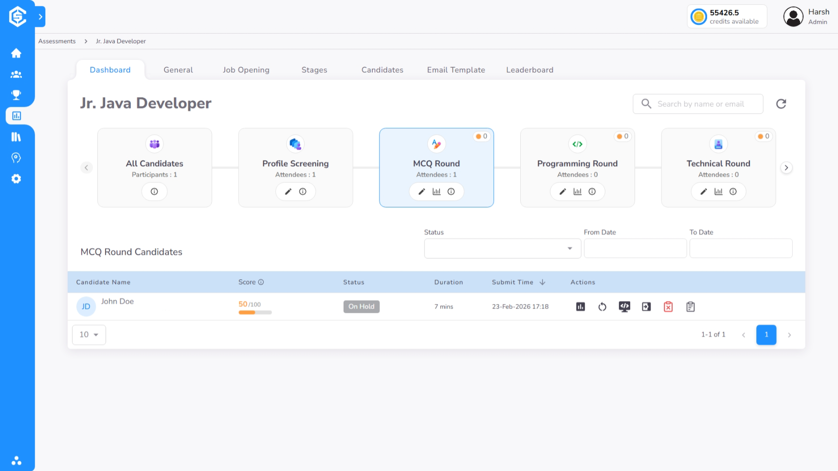Open the Trophy leaderboard icon in sidebar
The width and height of the screenshot is (838, 471).
17,95
